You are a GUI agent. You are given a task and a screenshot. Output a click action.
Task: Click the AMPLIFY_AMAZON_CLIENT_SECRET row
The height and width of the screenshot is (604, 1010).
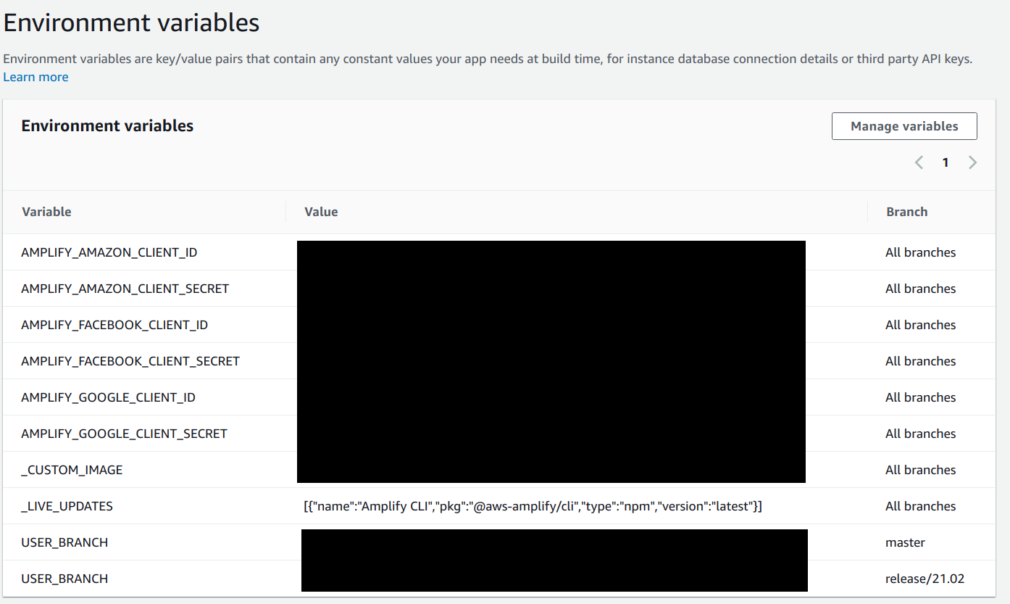(x=125, y=288)
